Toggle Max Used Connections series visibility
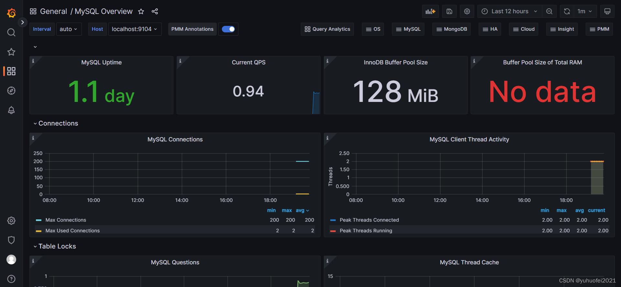Viewport: 621px width, 287px height. pos(72,231)
